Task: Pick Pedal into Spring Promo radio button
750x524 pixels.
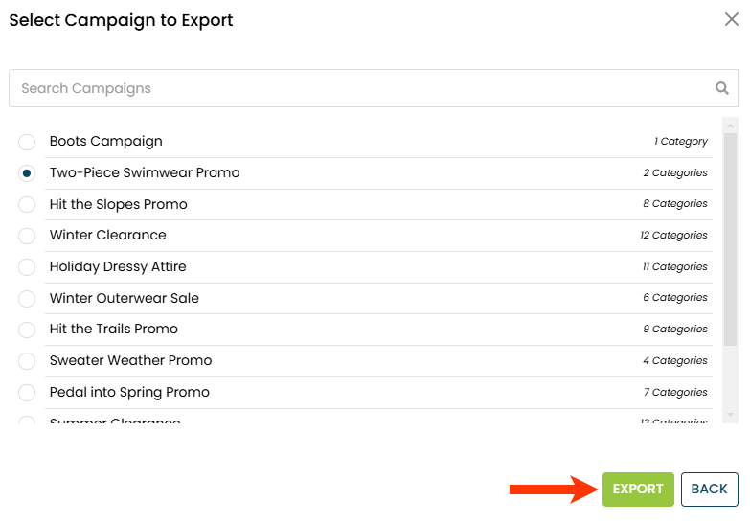Action: (x=27, y=393)
